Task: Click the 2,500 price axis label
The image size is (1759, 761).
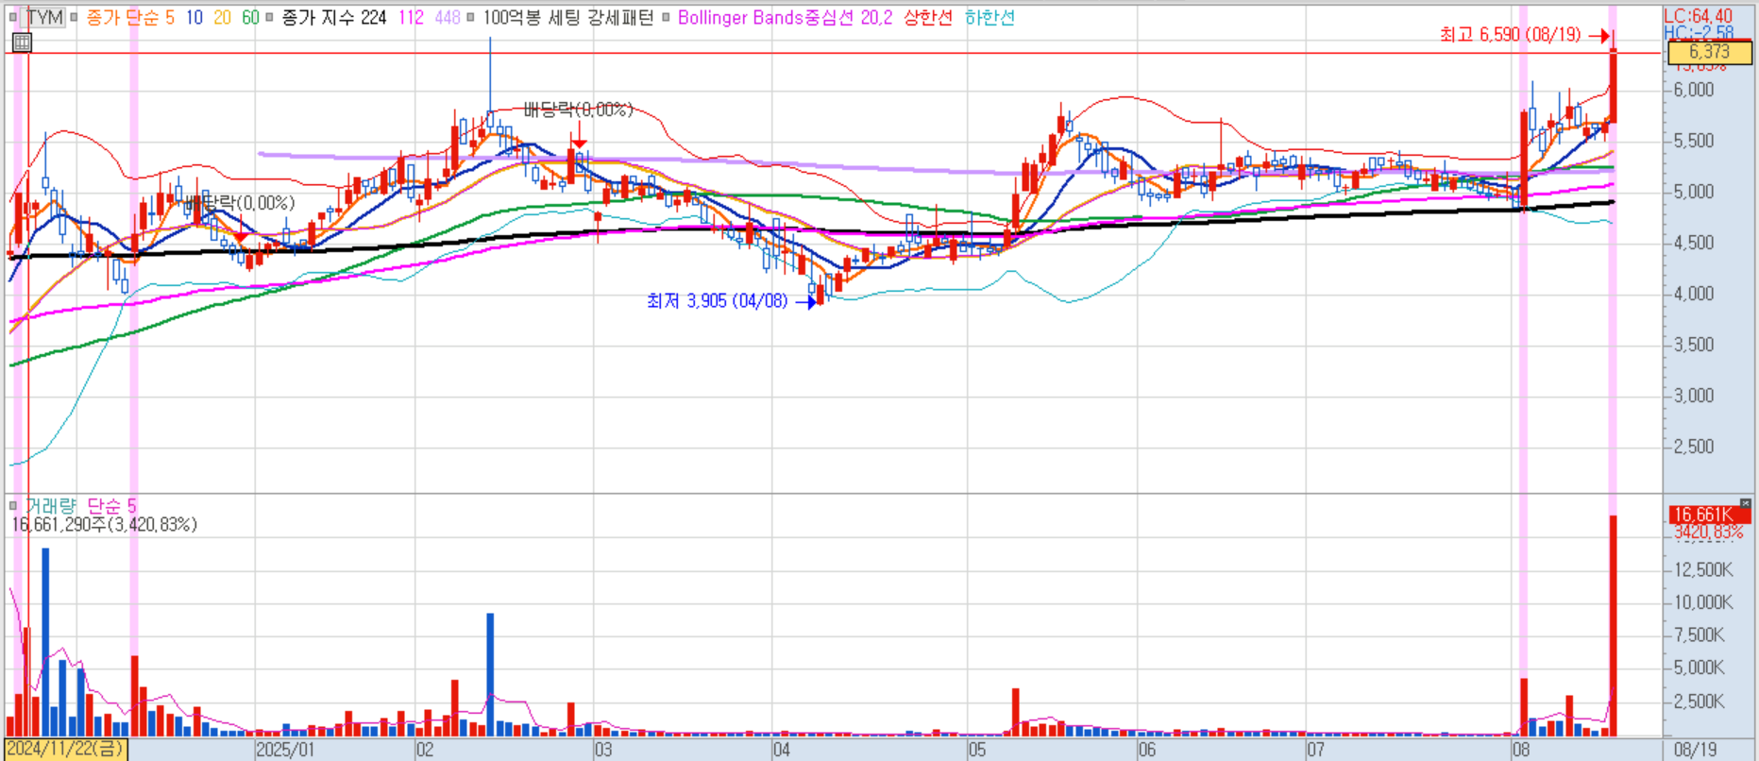Action: tap(1694, 447)
